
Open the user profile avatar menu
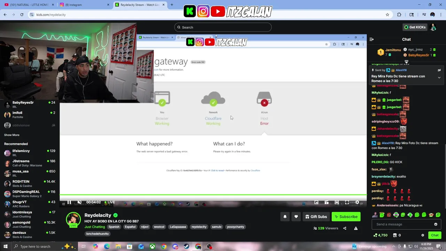[433, 27]
